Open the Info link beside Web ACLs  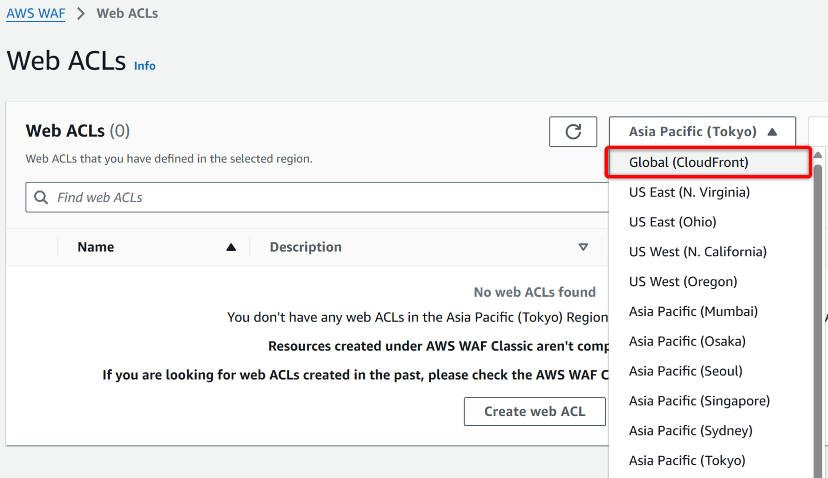pyautogui.click(x=145, y=66)
